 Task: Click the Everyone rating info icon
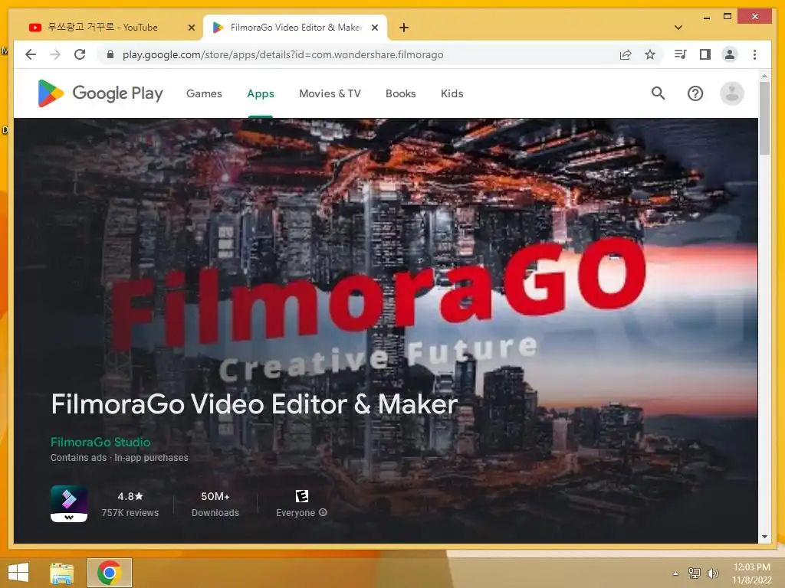click(x=323, y=512)
